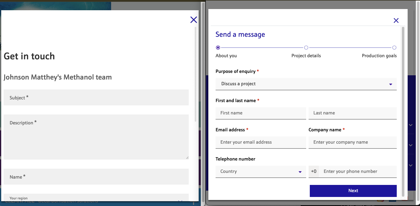Click the Subject input field

(x=96, y=98)
